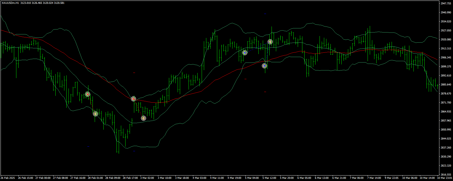
Task: Select the red sell entry arrow at 28 Feb 17:00
Action: point(133,99)
